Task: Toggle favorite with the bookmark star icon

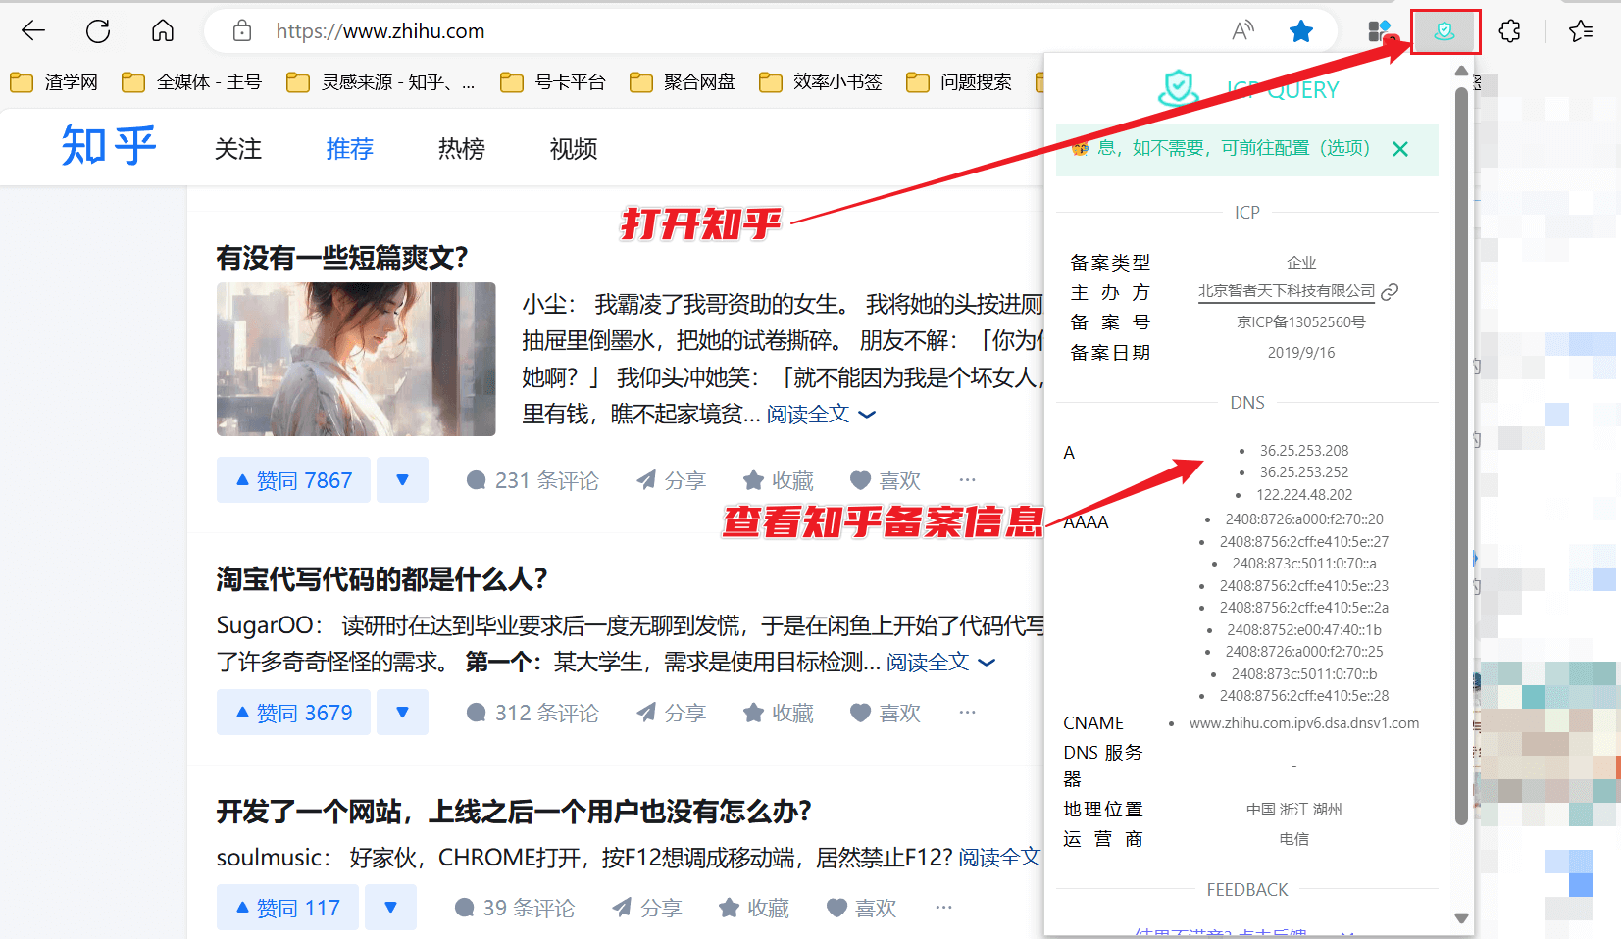Action: click(x=1301, y=30)
